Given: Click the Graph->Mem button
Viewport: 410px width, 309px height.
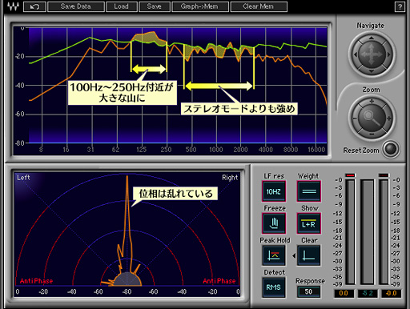Looking at the screenshot, I should pyautogui.click(x=200, y=6).
